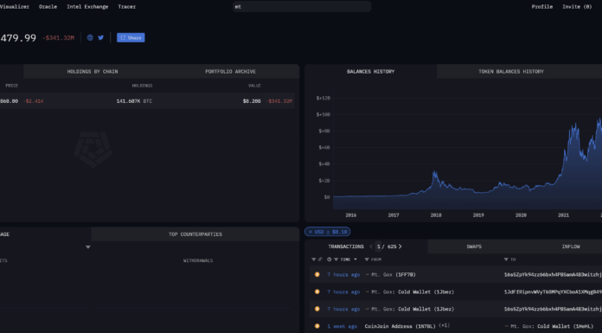
Task: Open the Invite (0) link
Action: coord(577,7)
